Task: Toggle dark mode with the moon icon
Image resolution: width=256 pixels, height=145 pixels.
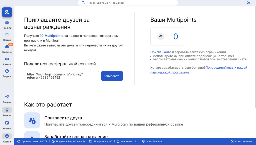Action: coord(248,2)
